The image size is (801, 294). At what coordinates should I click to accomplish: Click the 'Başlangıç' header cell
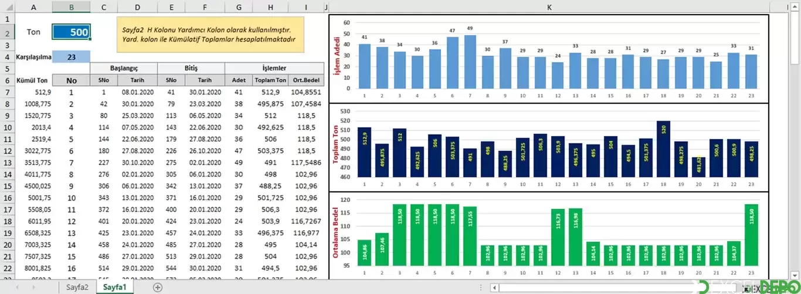point(124,68)
